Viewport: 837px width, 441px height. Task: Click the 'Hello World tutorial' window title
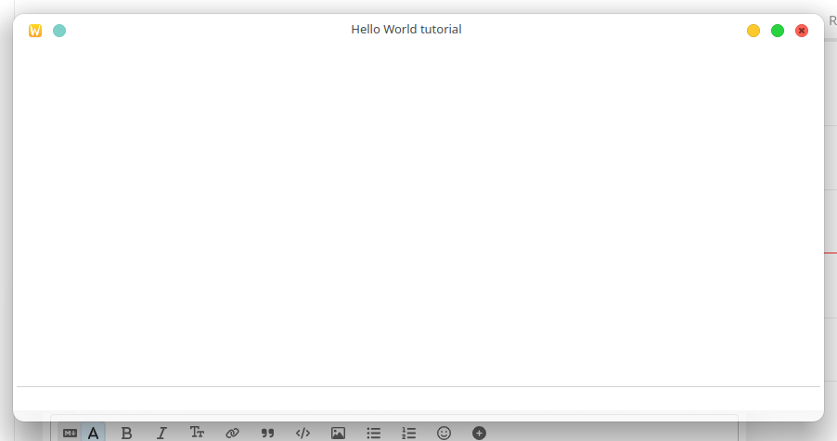click(406, 30)
